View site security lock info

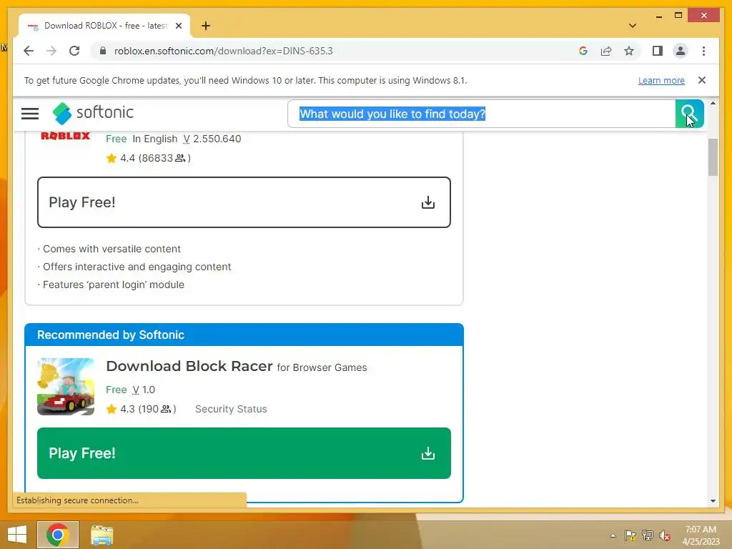coord(103,51)
